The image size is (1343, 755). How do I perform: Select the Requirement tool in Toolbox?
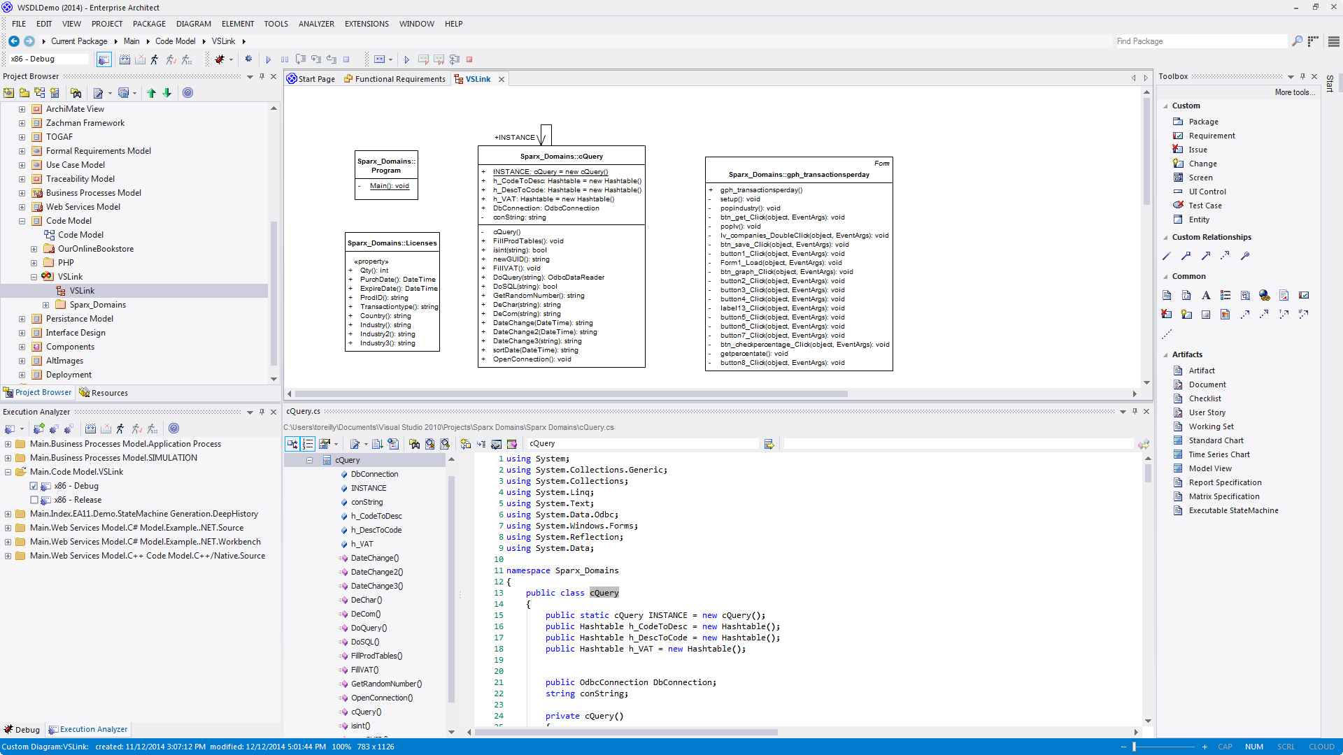[x=1211, y=136]
